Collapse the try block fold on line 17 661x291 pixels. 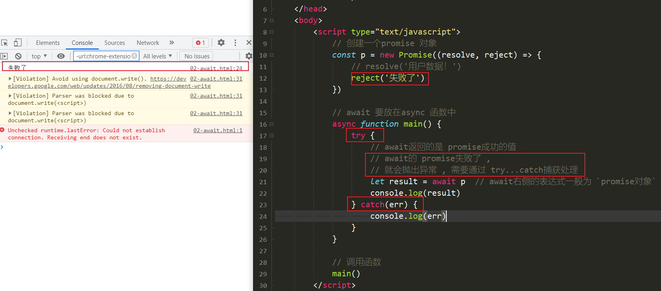tap(272, 135)
